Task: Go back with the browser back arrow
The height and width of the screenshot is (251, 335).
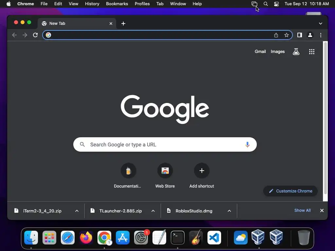Action: (x=14, y=35)
